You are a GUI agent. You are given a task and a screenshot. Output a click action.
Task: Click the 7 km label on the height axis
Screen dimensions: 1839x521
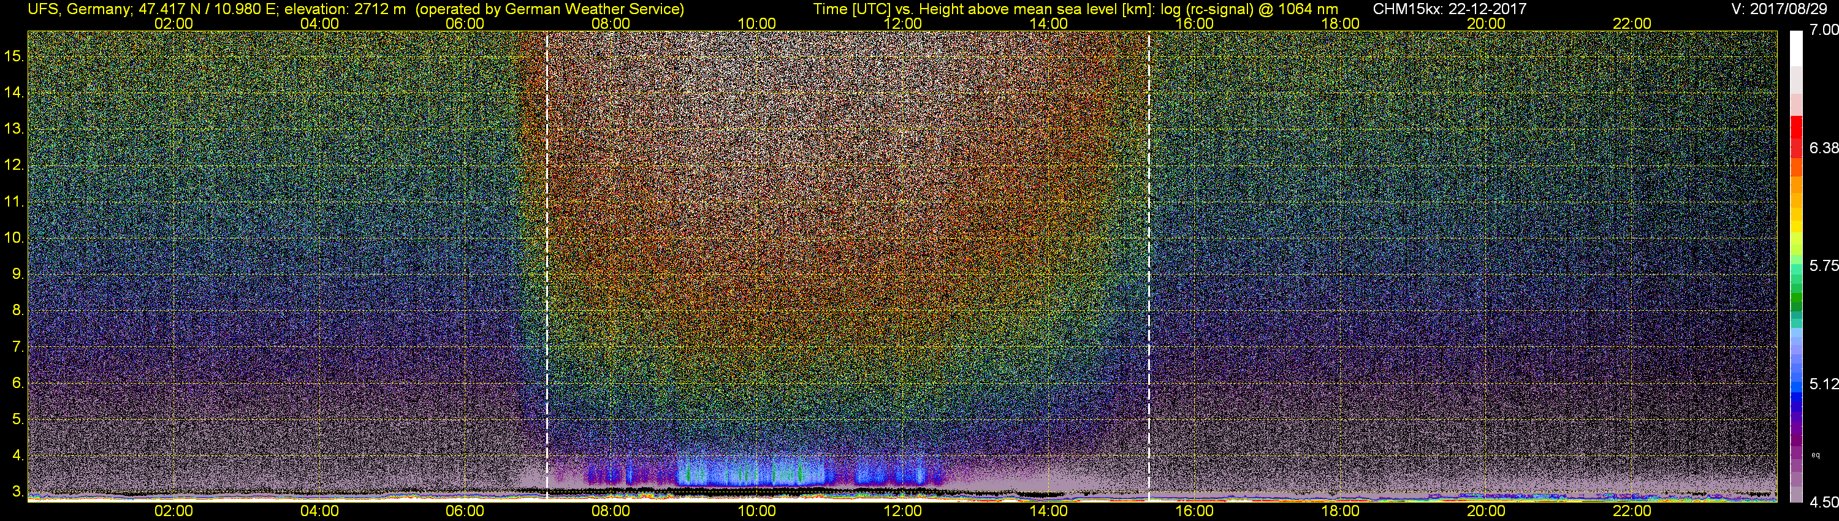(x=18, y=347)
